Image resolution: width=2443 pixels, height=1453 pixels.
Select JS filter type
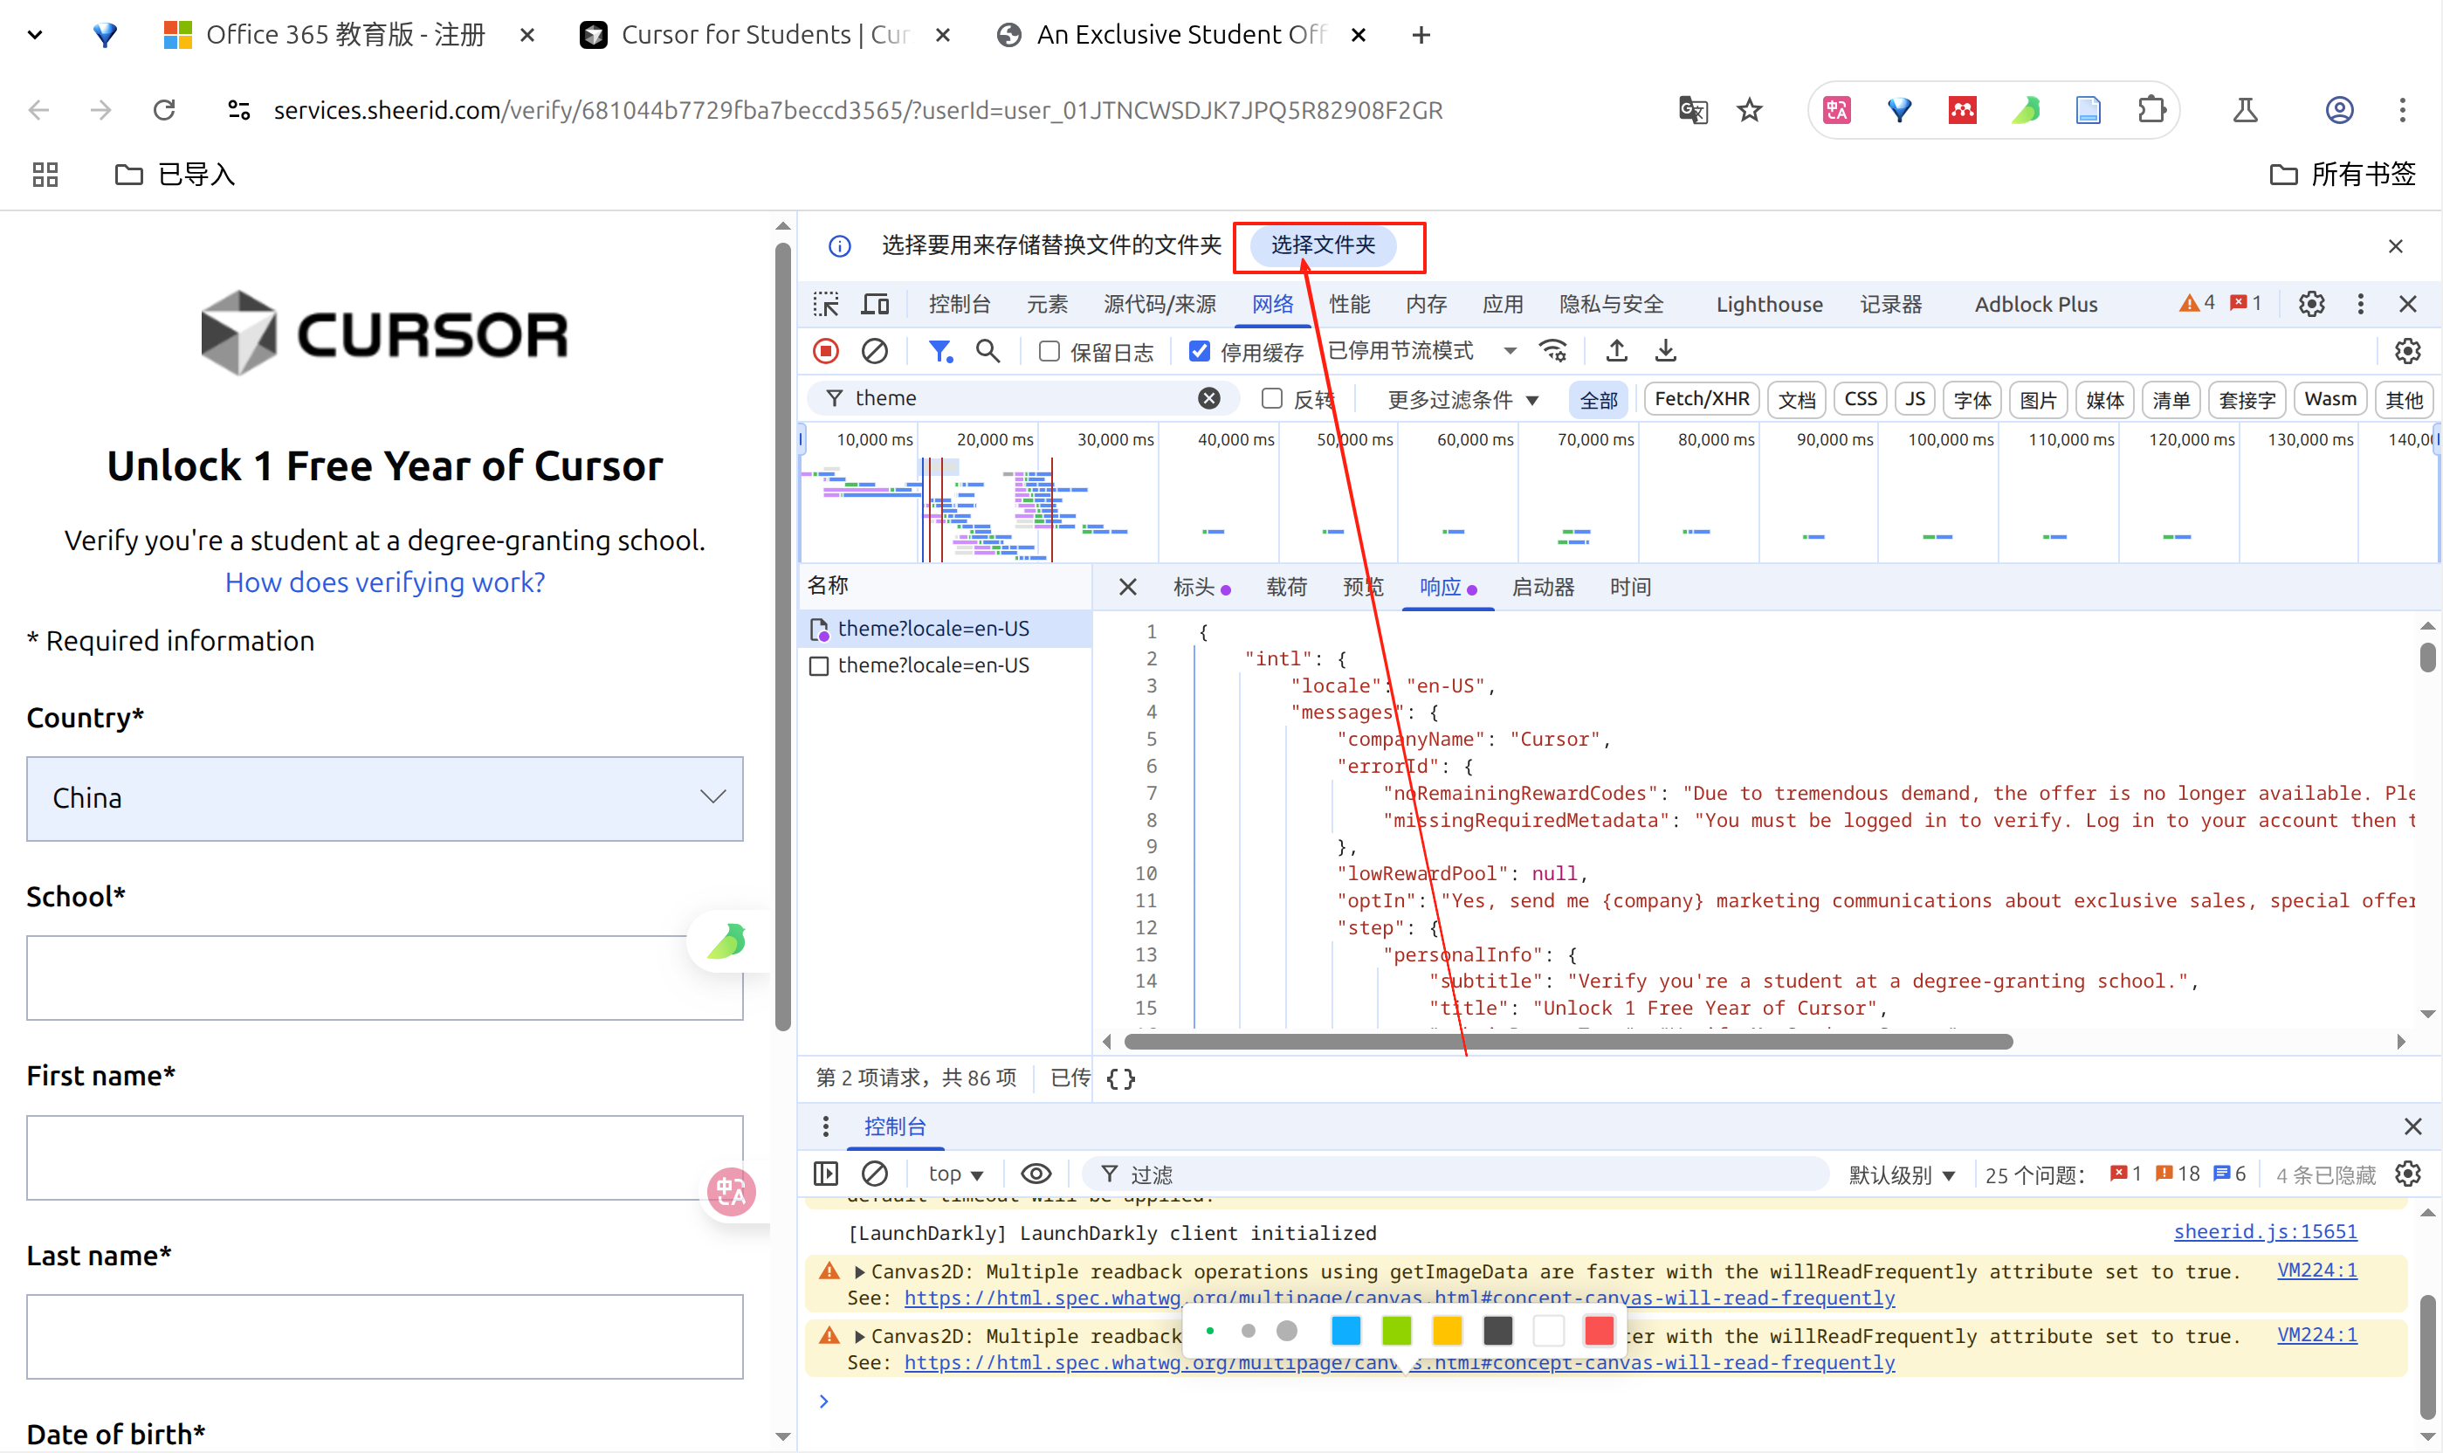(x=1916, y=399)
